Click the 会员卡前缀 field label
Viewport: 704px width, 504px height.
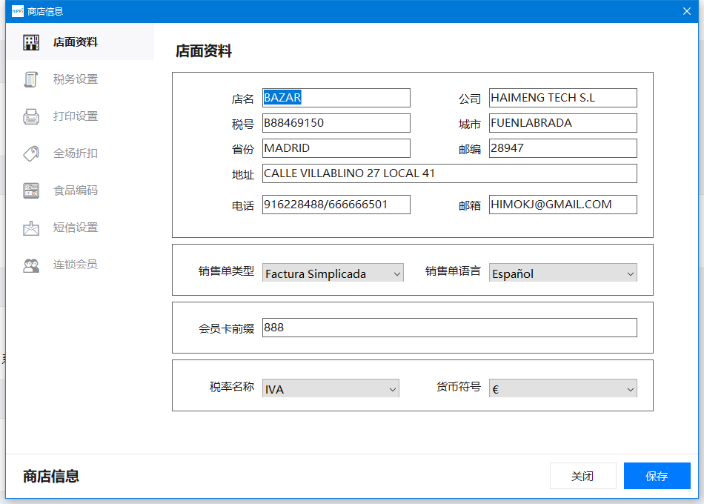(x=226, y=329)
